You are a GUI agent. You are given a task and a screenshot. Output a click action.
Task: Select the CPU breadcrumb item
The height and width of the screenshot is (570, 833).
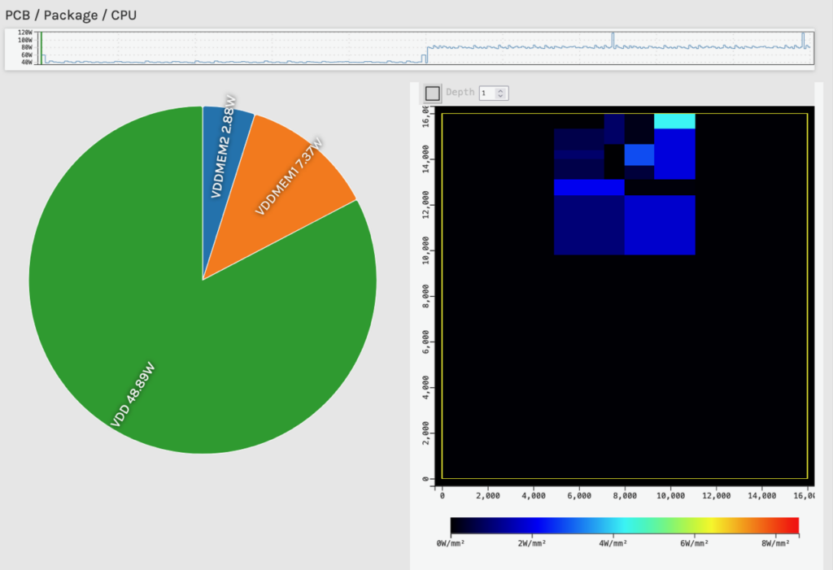[124, 15]
